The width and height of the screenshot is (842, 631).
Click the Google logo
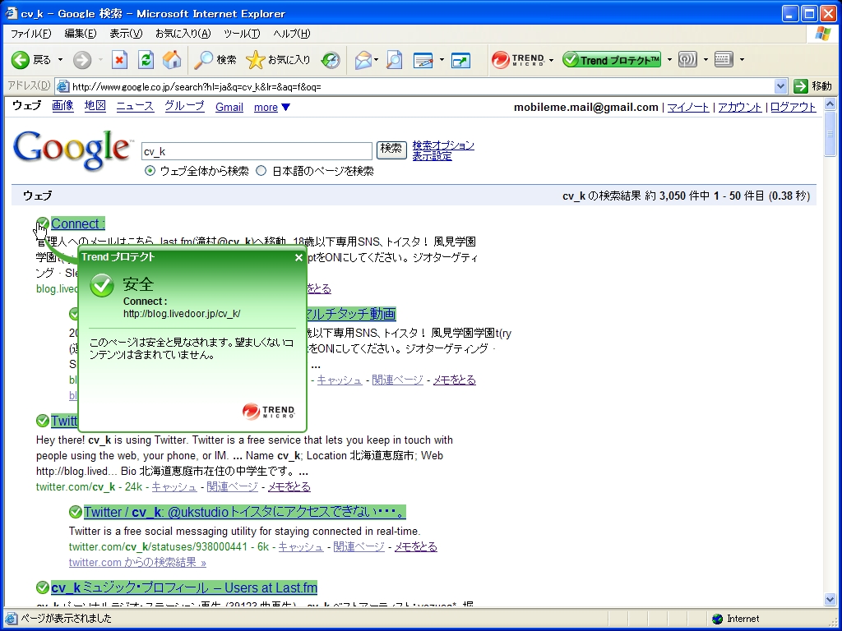point(72,150)
